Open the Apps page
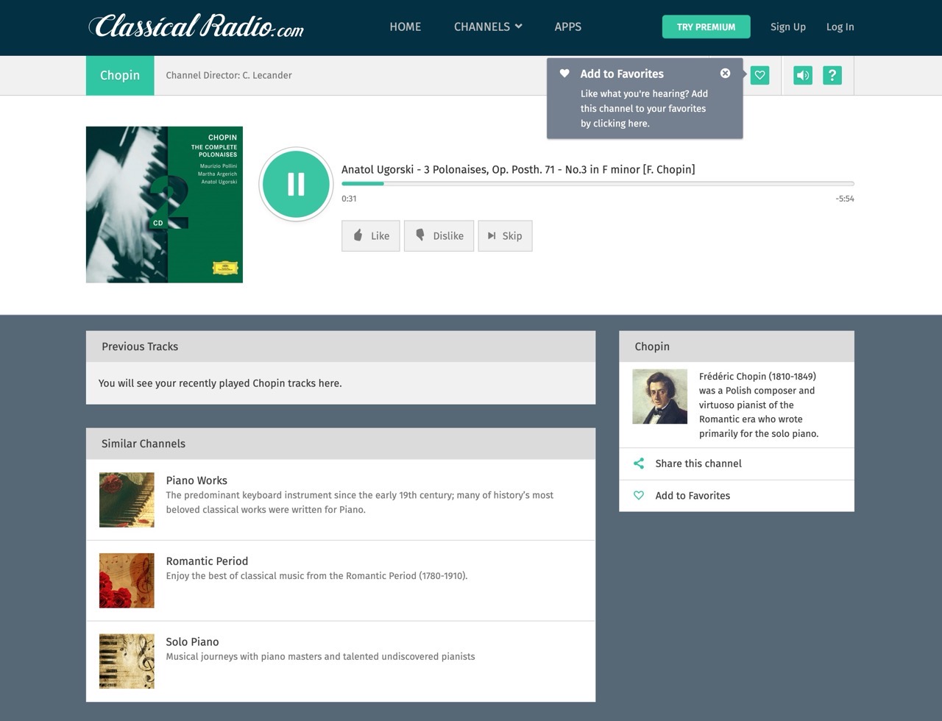Image resolution: width=942 pixels, height=721 pixels. 567,26
